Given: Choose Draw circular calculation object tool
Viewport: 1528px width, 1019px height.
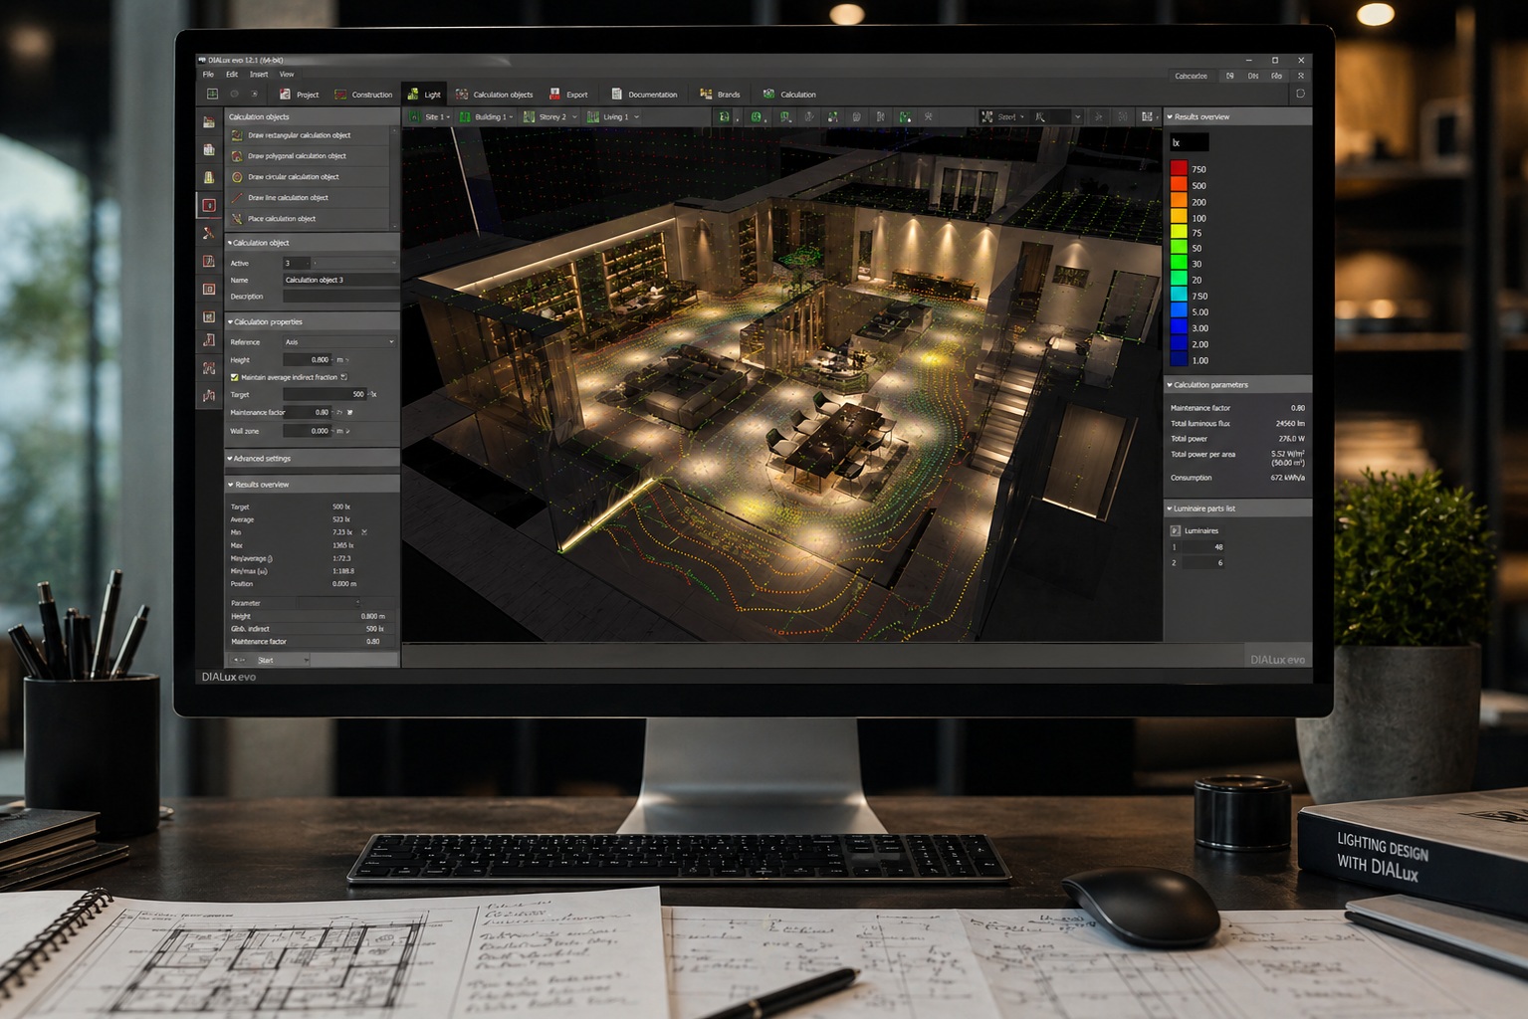Looking at the screenshot, I should (x=237, y=177).
